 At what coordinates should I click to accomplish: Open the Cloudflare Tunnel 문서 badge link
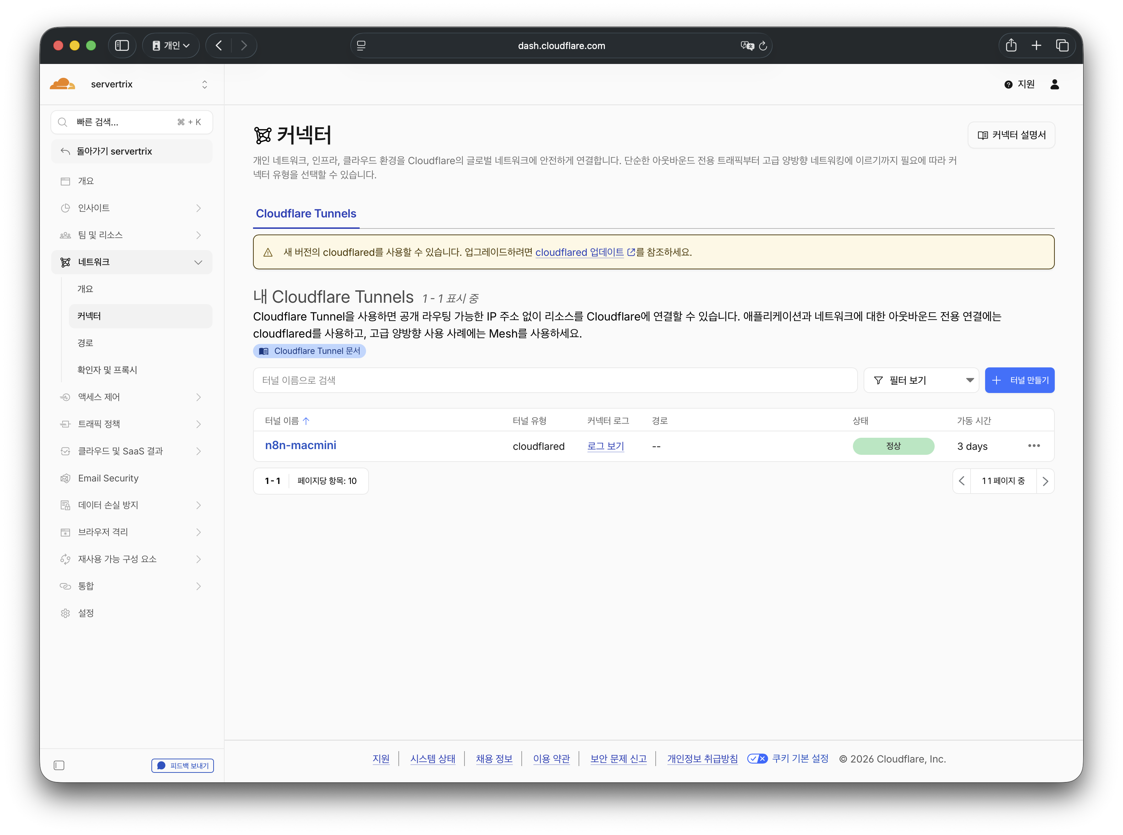click(309, 351)
